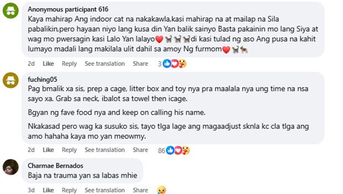Like Anonymous participant 616's comment
This screenshot has height=194, width=343.
pyautogui.click(x=48, y=63)
